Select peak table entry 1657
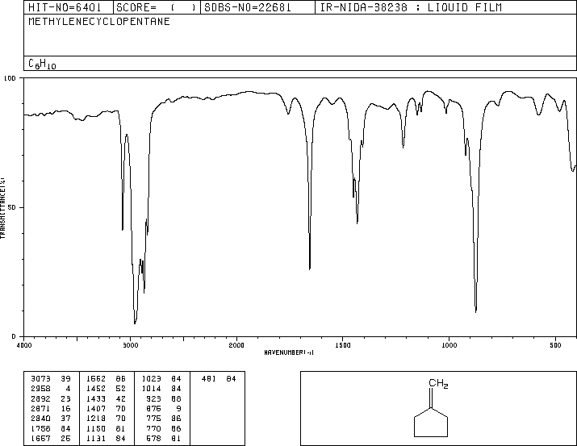The height and width of the screenshot is (446, 577). point(40,438)
